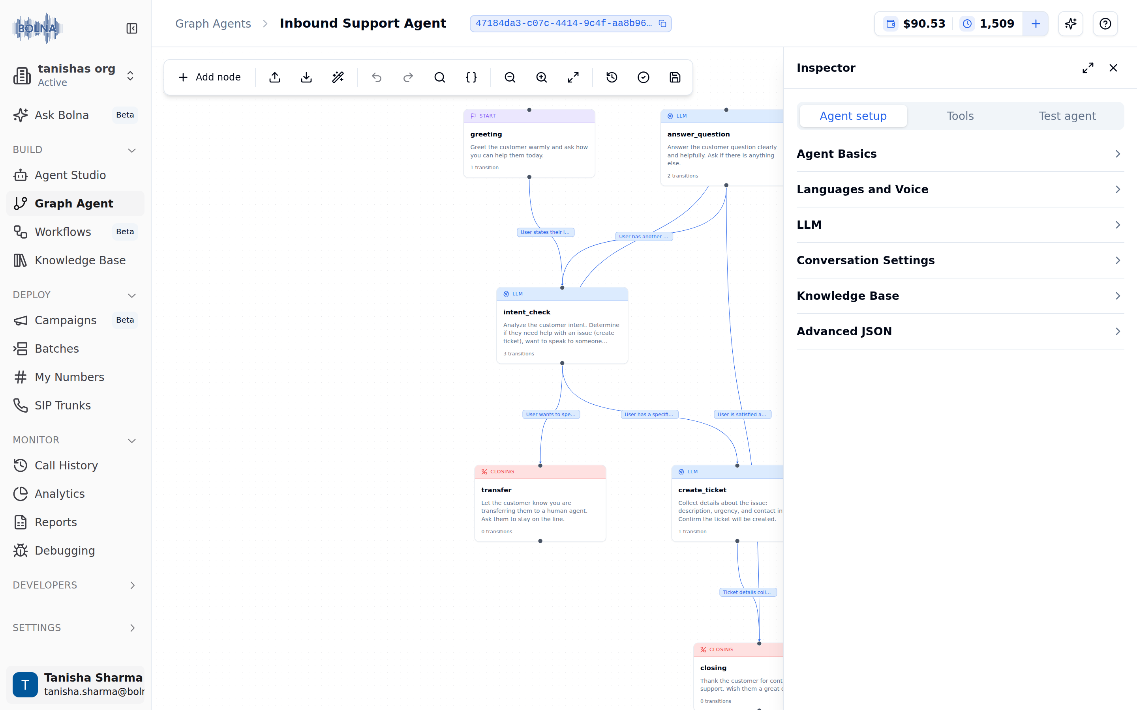
Task: Open the JSON braces view icon
Action: pos(471,77)
